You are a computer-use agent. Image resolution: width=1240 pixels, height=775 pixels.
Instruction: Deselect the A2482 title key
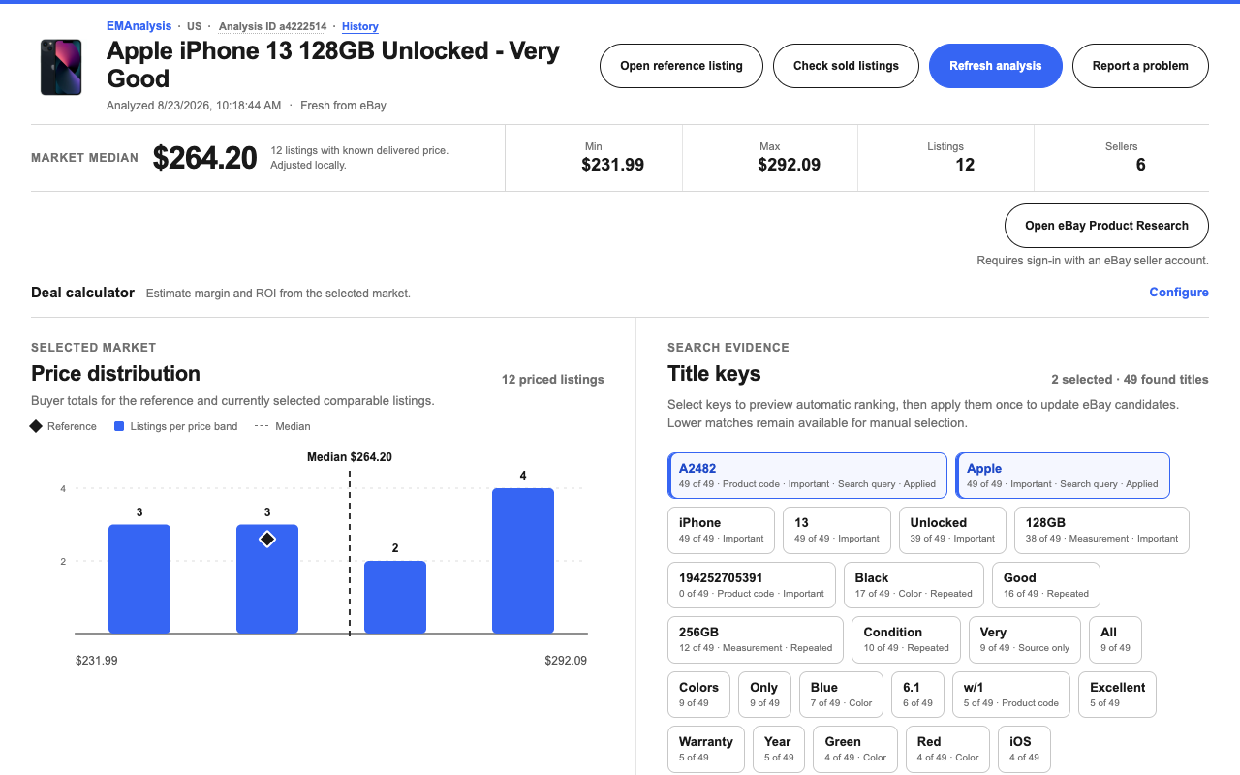click(x=807, y=476)
